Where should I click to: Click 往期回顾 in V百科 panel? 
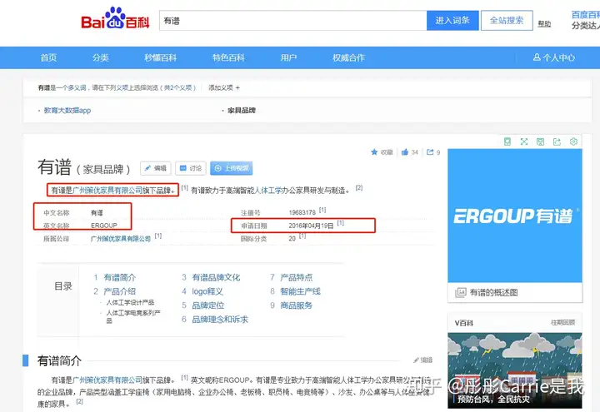pyautogui.click(x=562, y=323)
